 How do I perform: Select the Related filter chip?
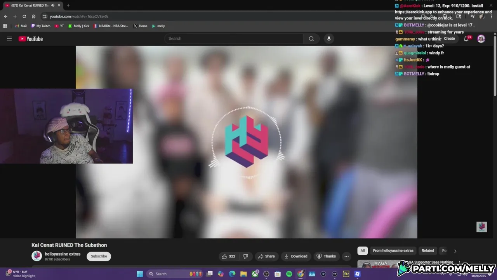coord(428,250)
